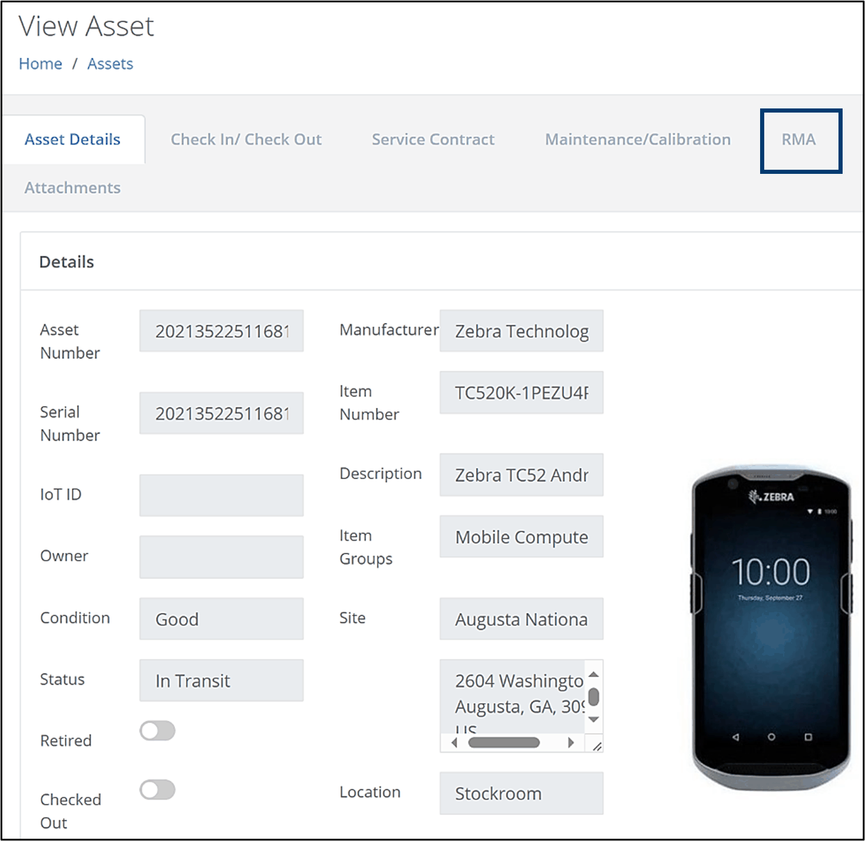Click the Serial Number field
The height and width of the screenshot is (841, 865).
[x=222, y=413]
